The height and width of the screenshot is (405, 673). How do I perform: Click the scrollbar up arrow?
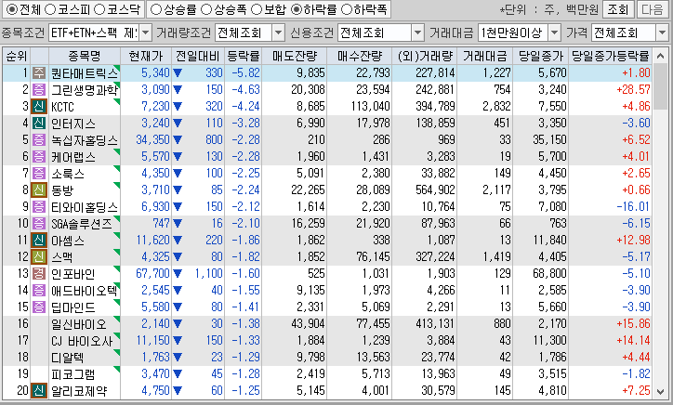[x=661, y=57]
